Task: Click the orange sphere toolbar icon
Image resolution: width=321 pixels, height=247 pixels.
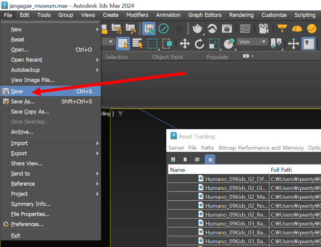Action: pyautogui.click(x=311, y=29)
